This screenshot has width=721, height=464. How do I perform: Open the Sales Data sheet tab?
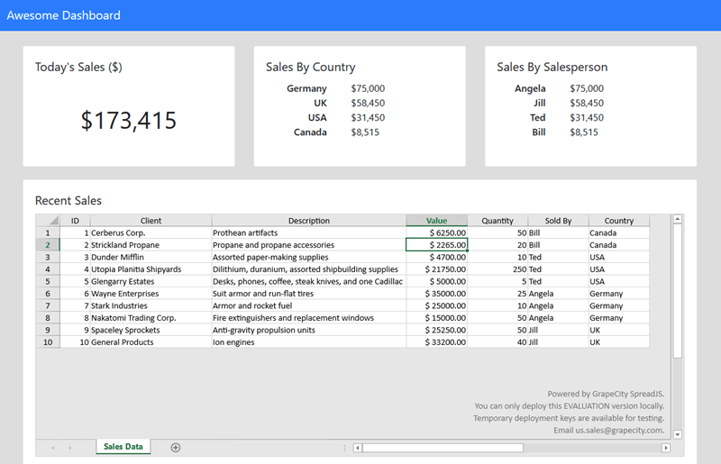[123, 447]
